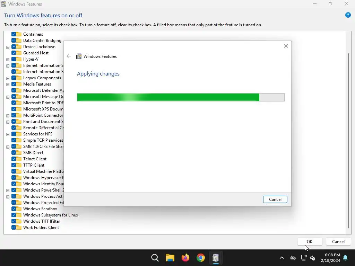Click the OK button in main window
This screenshot has height=266, width=355.
coord(310,241)
